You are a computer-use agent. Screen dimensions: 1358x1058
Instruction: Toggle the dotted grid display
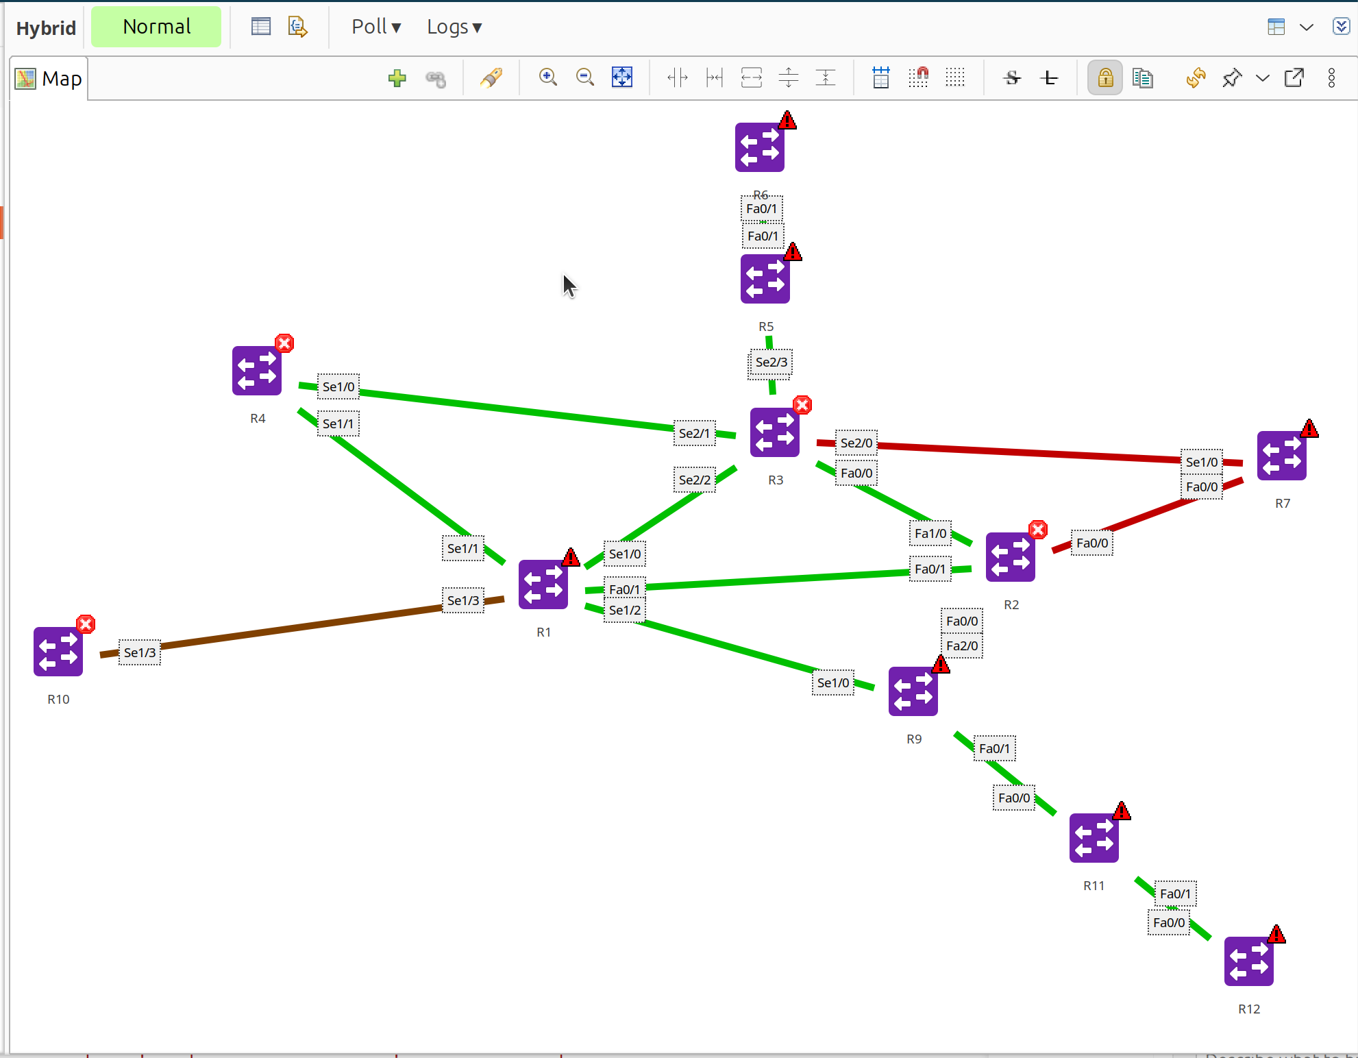click(x=955, y=77)
